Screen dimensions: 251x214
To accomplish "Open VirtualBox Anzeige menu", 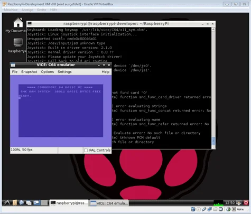I will (x=27, y=10).
